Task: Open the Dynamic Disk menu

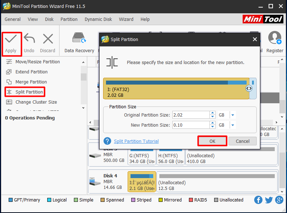Action: [x=98, y=19]
